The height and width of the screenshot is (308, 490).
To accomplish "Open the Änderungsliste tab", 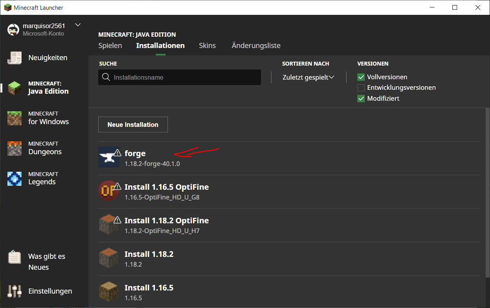I will tap(256, 46).
